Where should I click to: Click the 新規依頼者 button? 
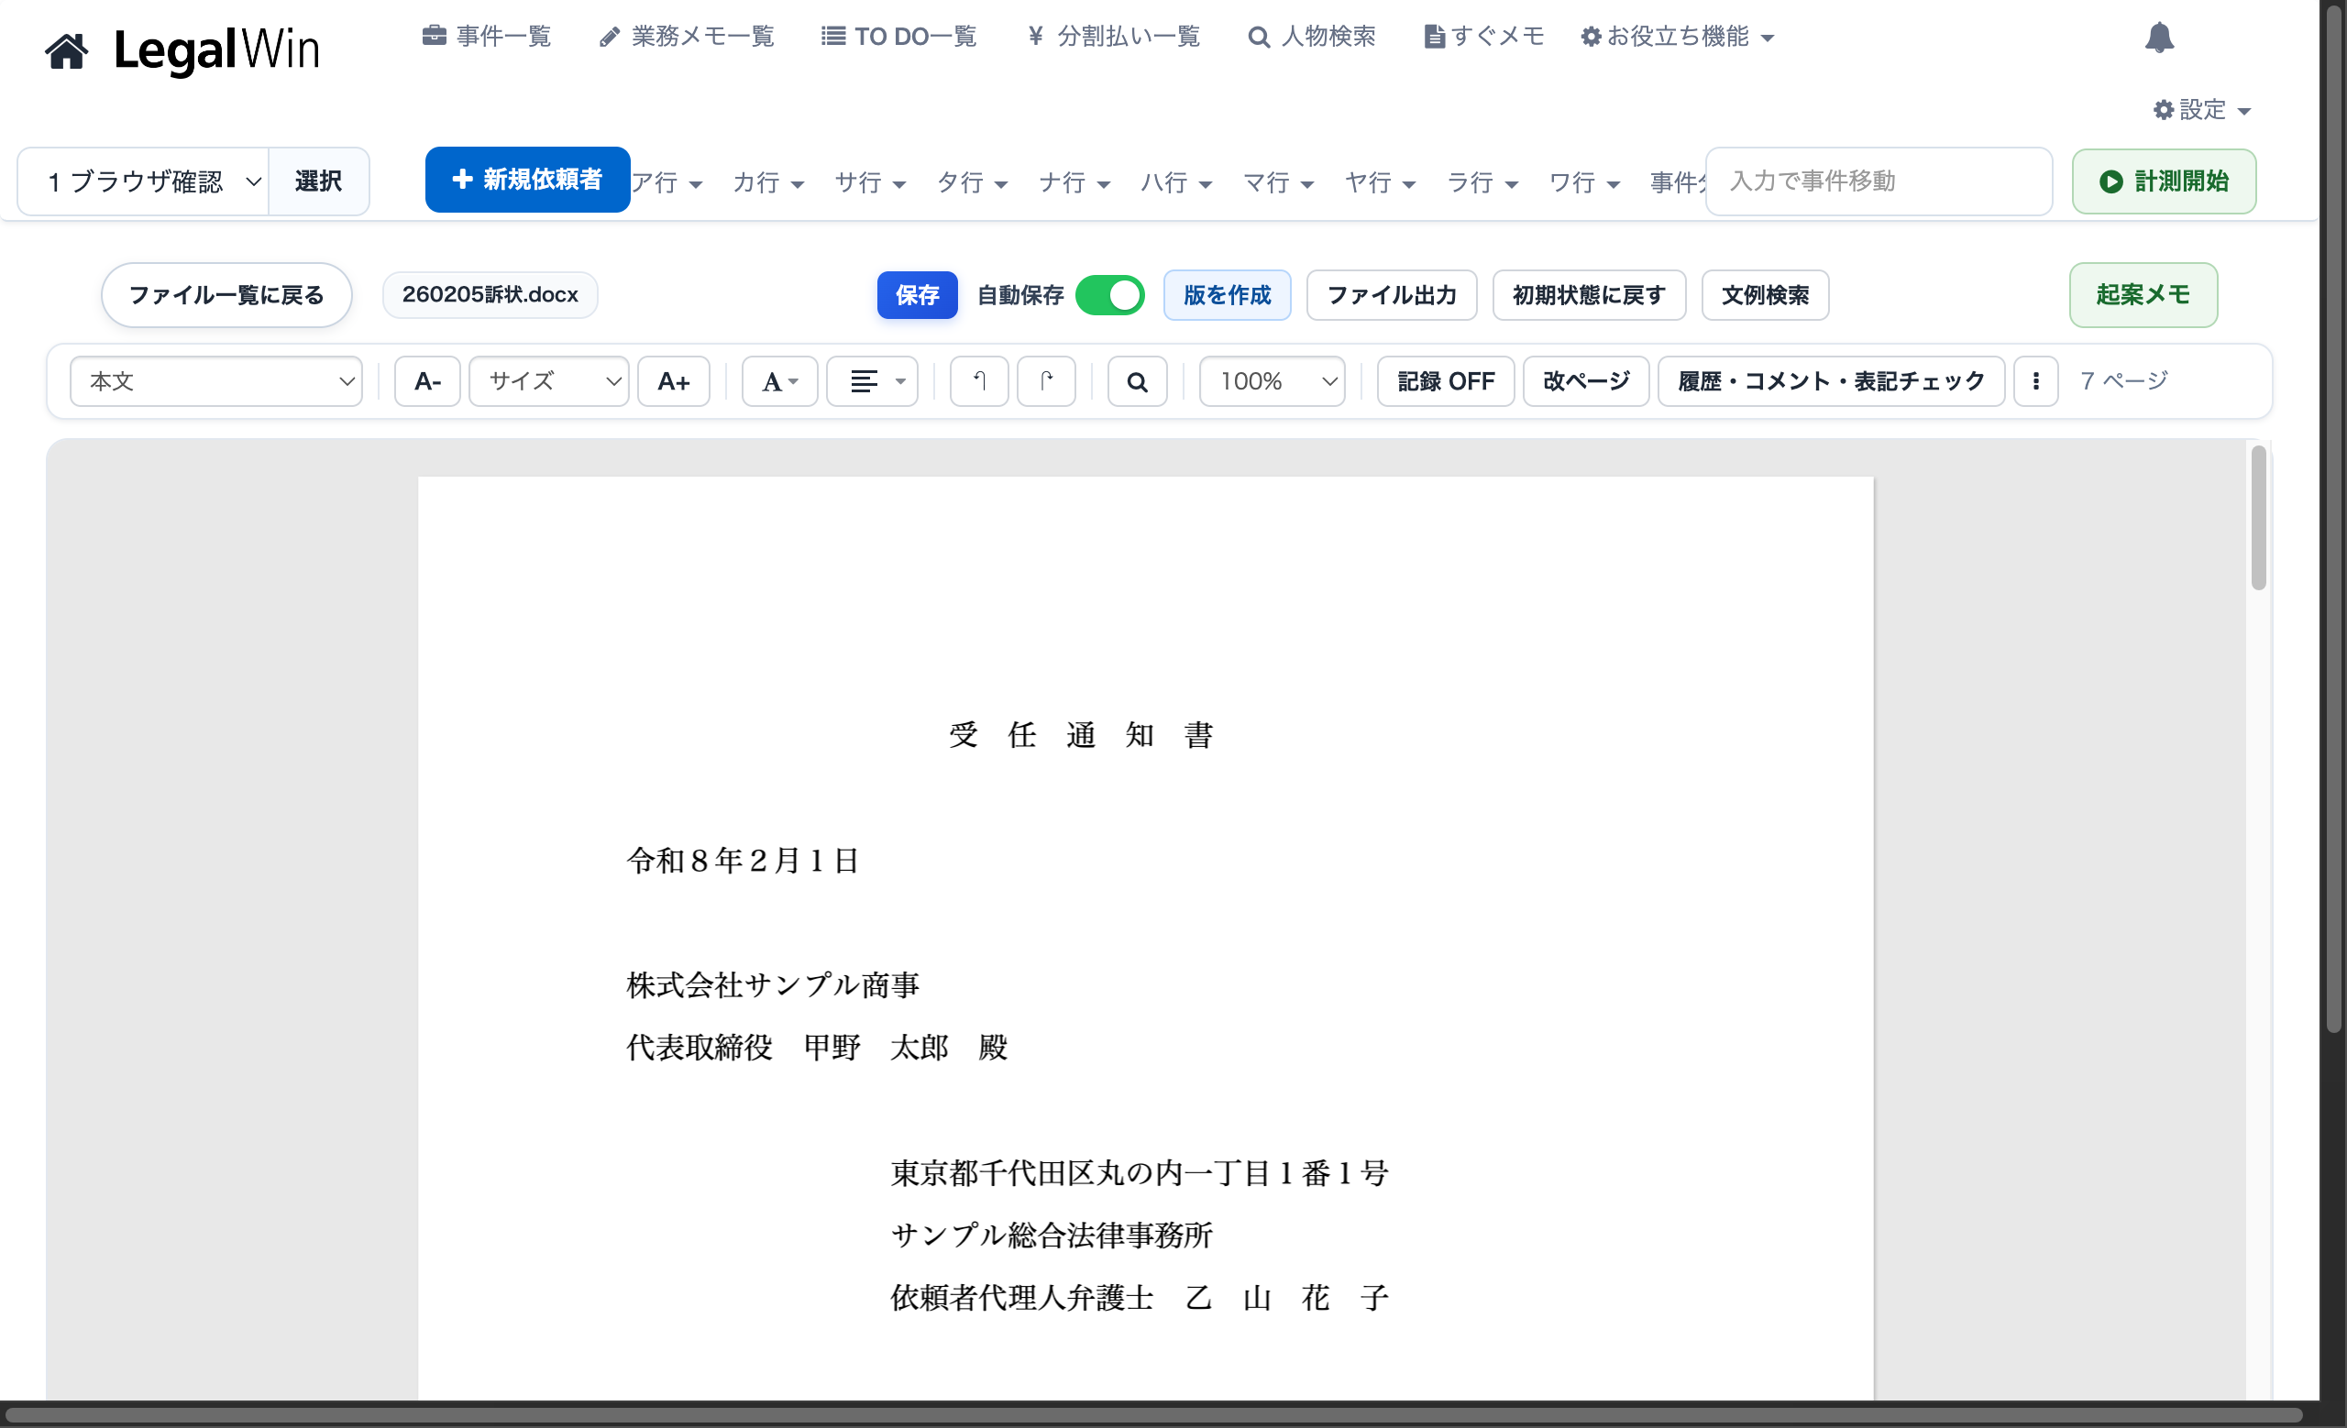[527, 179]
